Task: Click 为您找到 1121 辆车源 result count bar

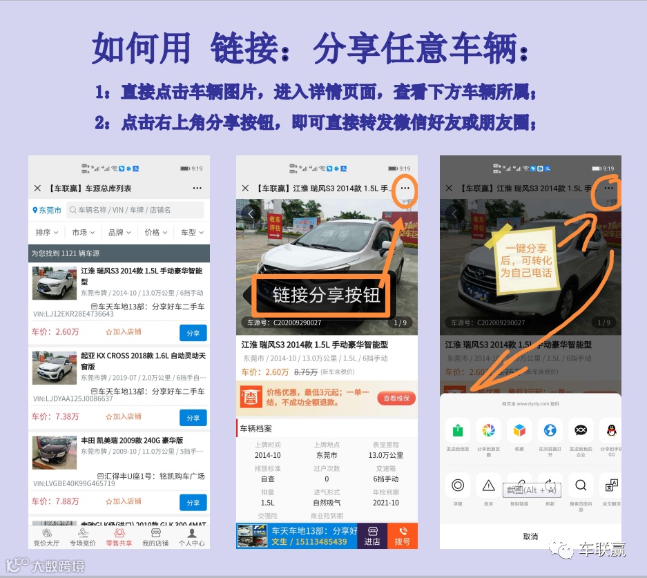Action: point(119,253)
